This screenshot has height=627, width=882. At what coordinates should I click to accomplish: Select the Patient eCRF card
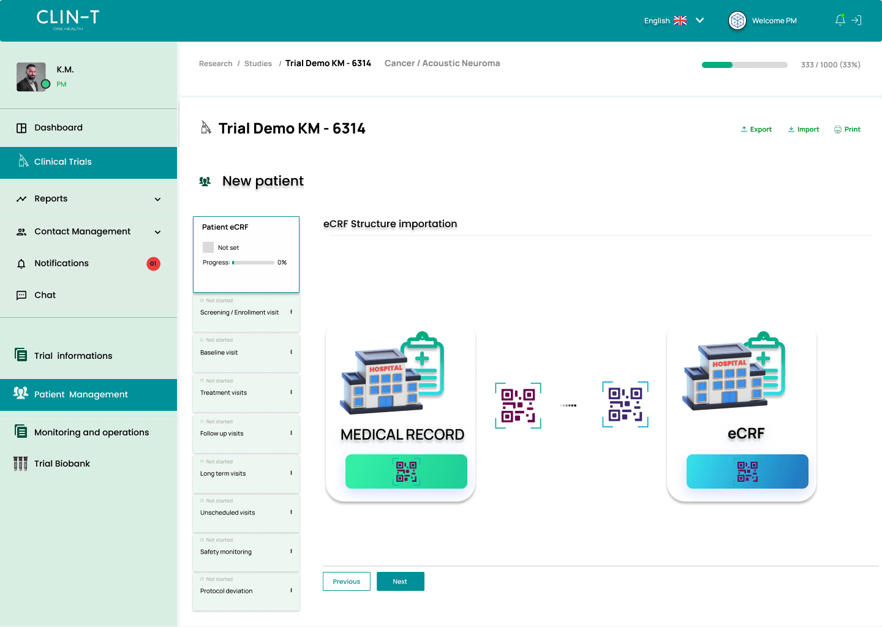point(246,254)
